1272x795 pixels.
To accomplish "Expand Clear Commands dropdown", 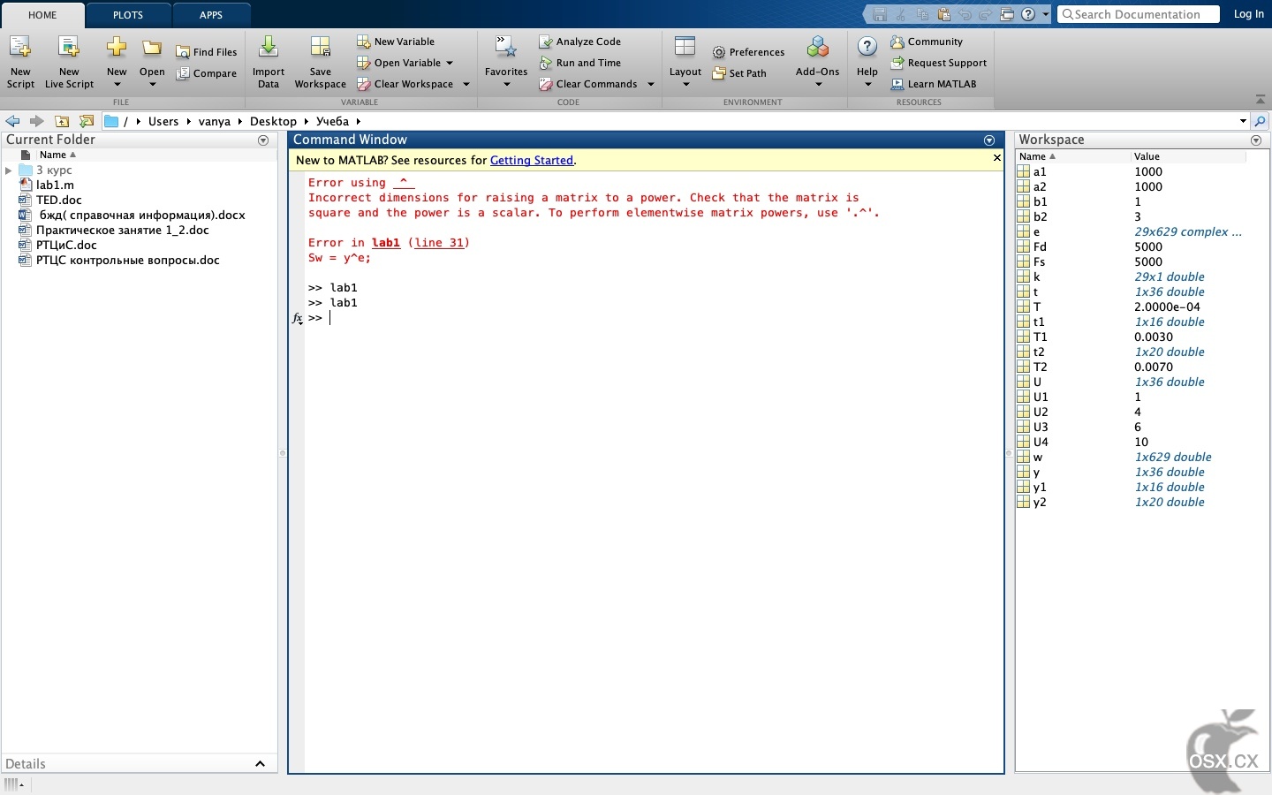I will point(651,84).
